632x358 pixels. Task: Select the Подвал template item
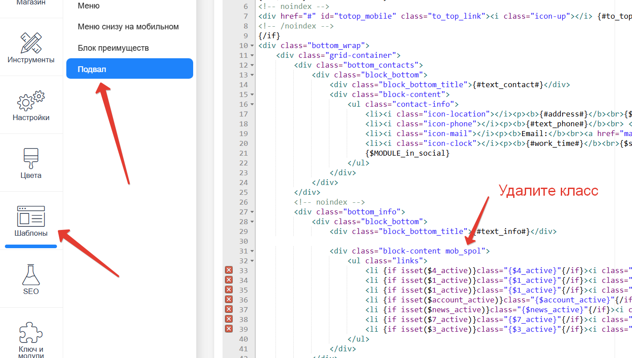(x=130, y=69)
